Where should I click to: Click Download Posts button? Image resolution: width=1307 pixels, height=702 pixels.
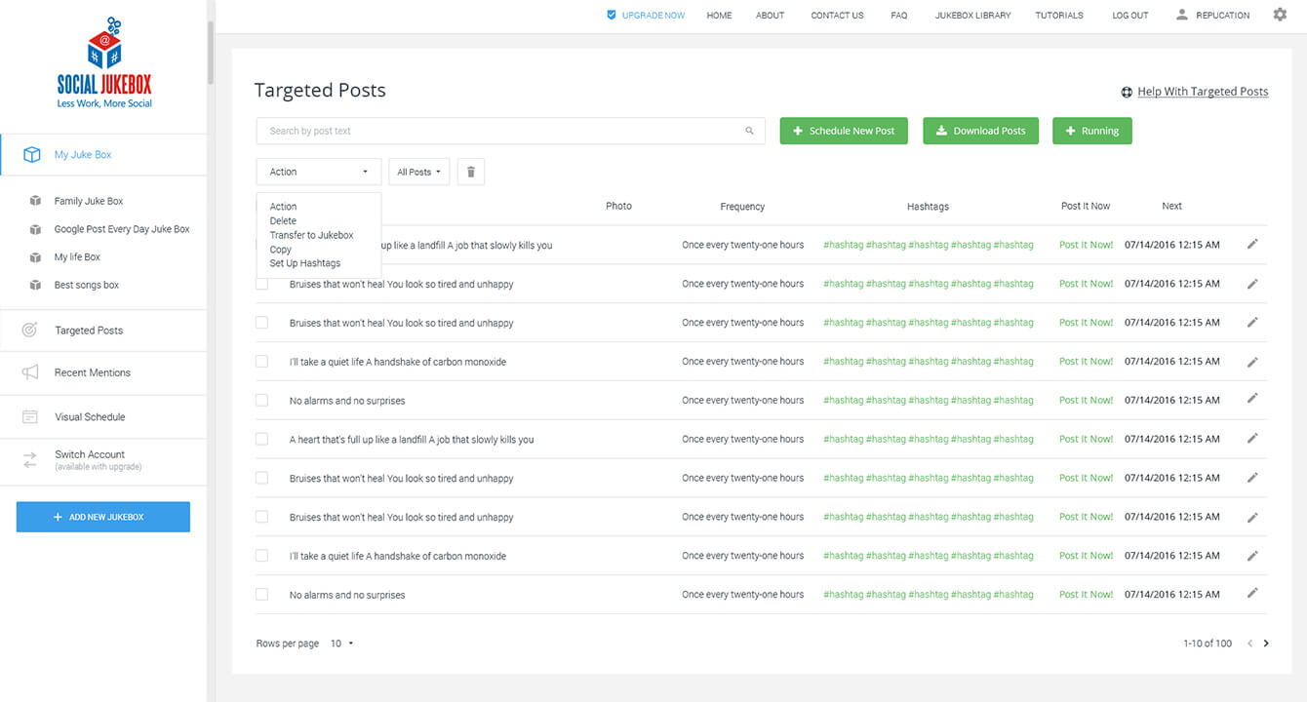click(980, 131)
